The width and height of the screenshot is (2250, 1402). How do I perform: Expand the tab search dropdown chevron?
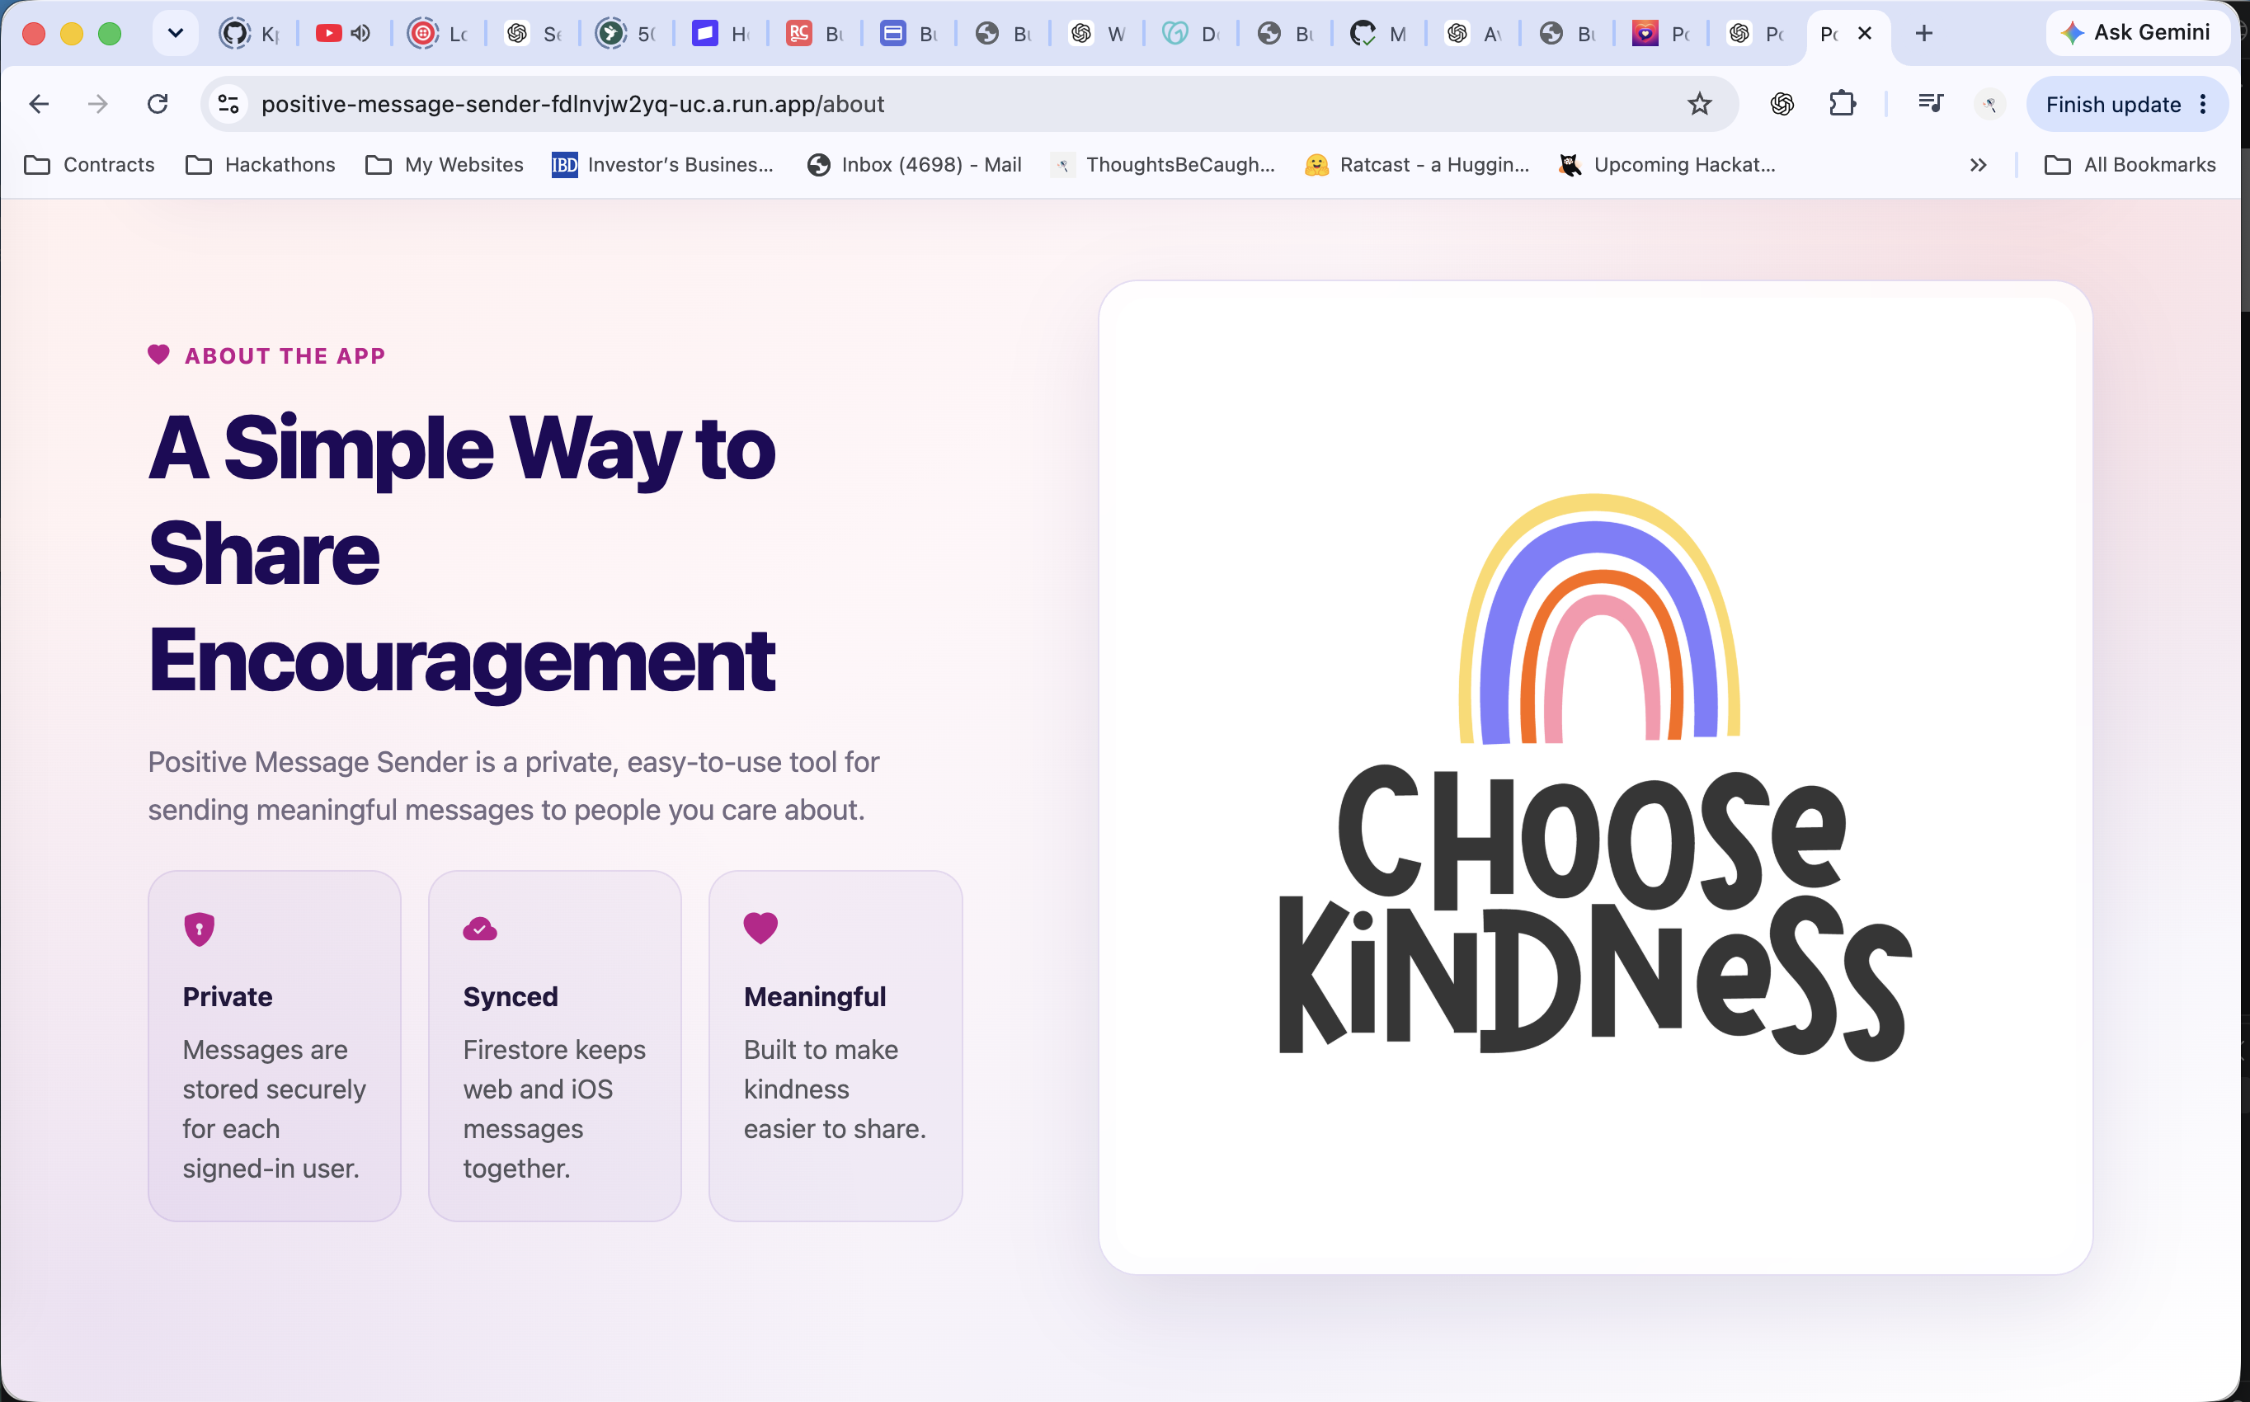click(x=175, y=33)
